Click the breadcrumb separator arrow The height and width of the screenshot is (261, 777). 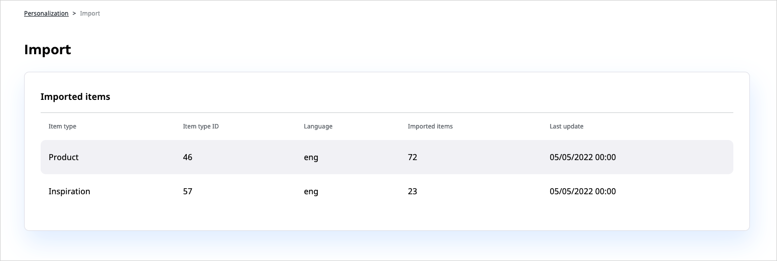point(74,14)
